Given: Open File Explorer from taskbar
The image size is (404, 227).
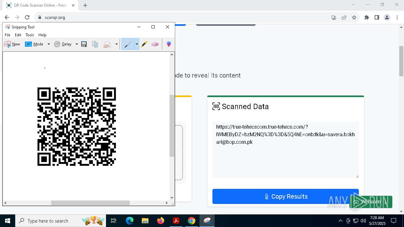Looking at the screenshot, I should coord(145,221).
